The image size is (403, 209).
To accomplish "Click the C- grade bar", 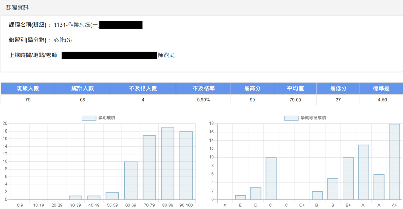I will [x=271, y=178].
